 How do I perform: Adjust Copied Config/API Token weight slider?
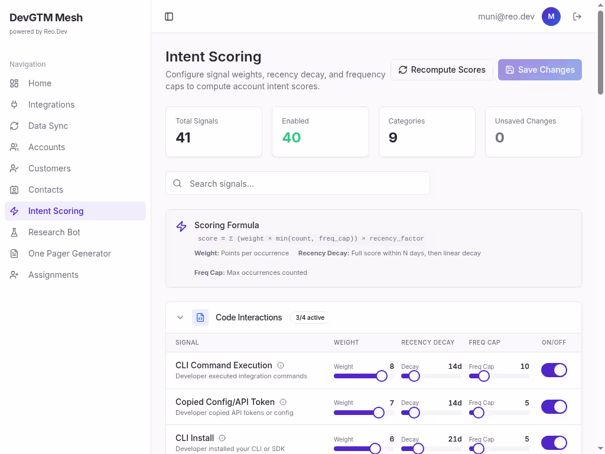[363, 413]
